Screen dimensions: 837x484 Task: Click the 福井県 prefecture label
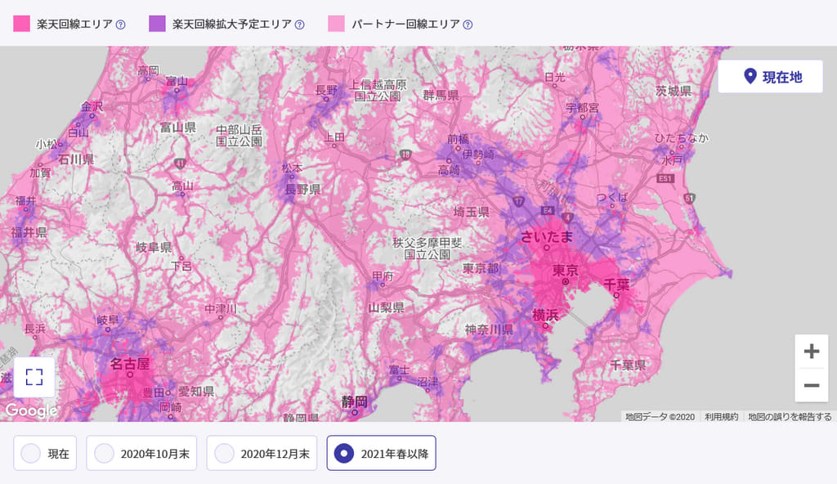pos(29,232)
